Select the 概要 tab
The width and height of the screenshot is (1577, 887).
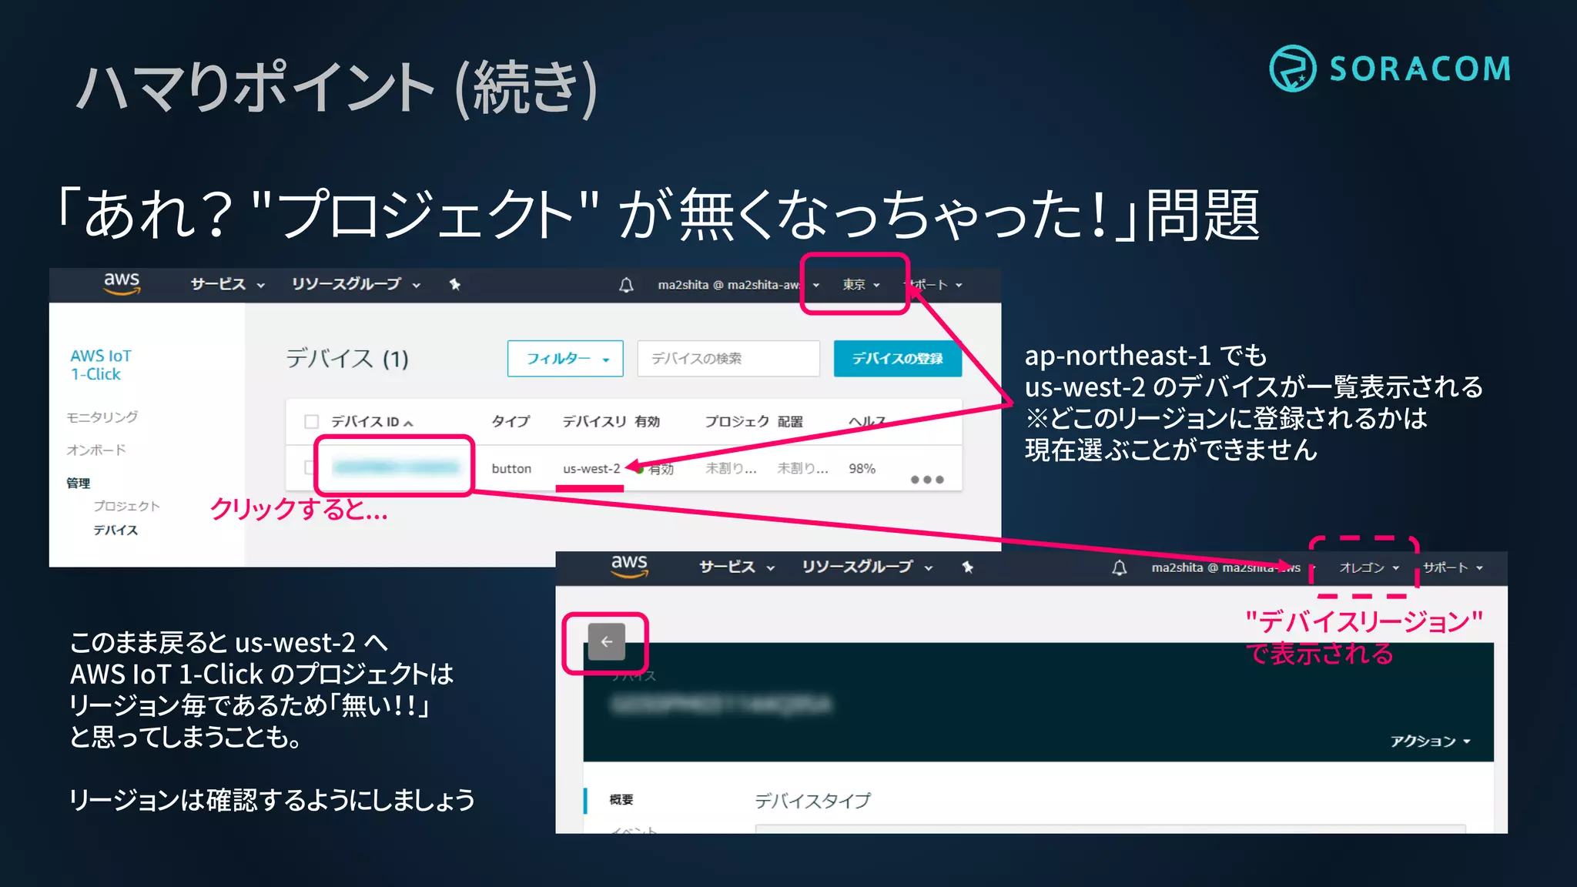point(621,799)
